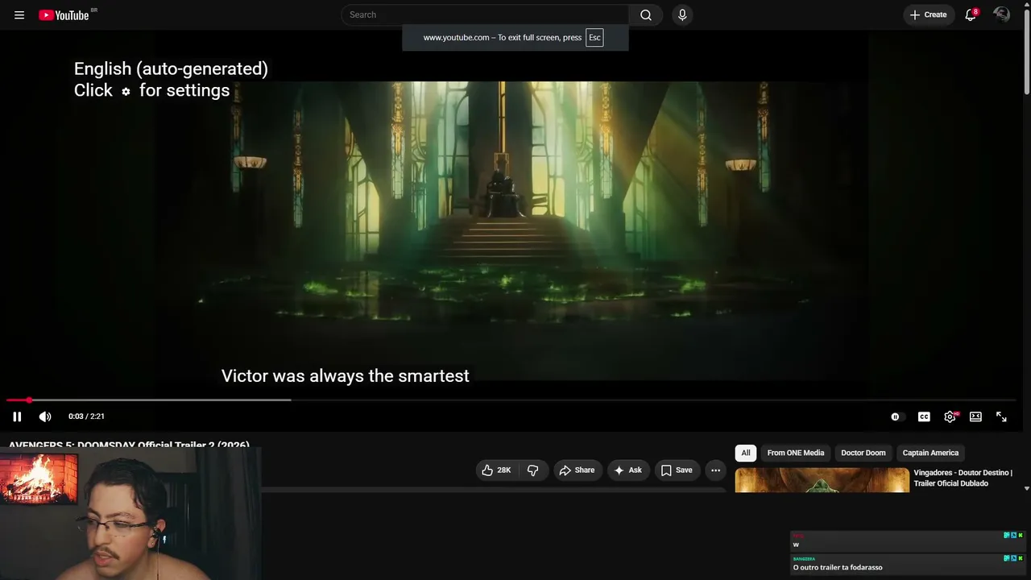Image resolution: width=1031 pixels, height=580 pixels.
Task: Click the 'O outro trailer ta fodarasso' chat message
Action: tap(838, 567)
